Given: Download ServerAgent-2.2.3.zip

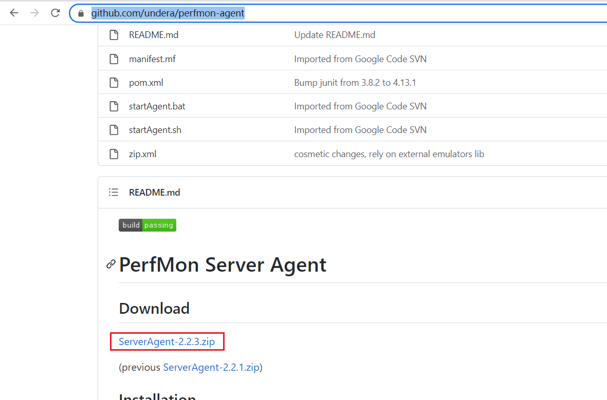Looking at the screenshot, I should pos(167,341).
